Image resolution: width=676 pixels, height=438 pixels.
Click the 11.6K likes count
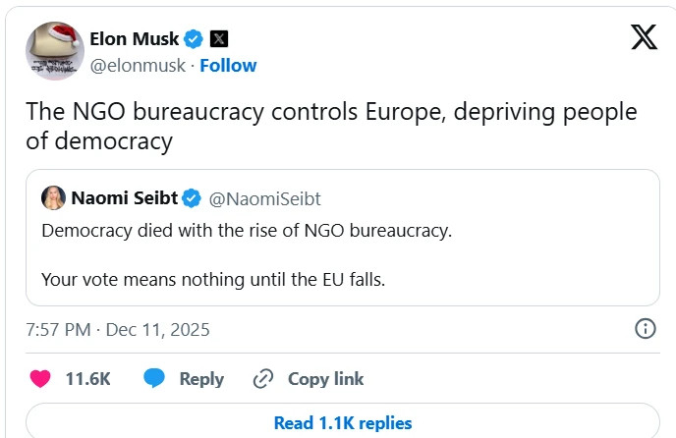point(87,378)
